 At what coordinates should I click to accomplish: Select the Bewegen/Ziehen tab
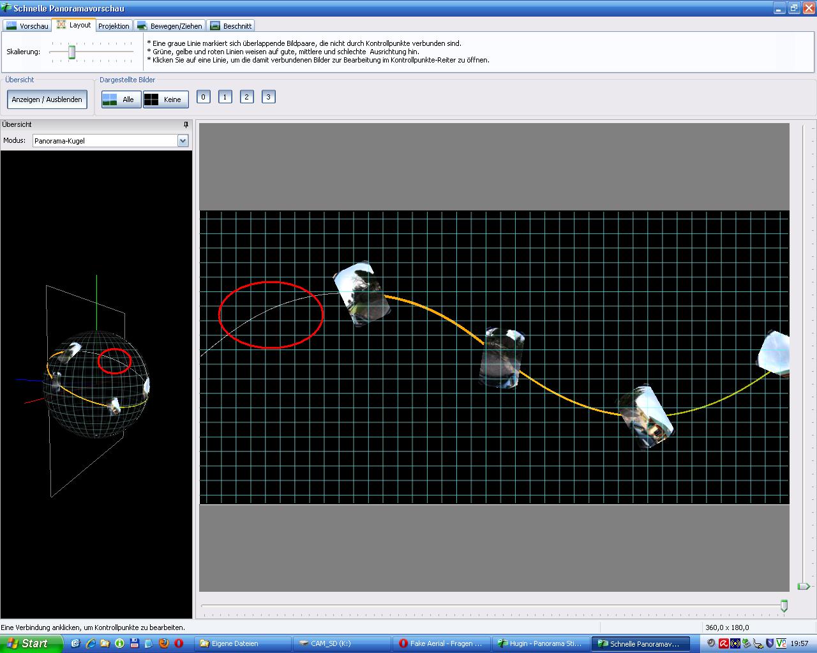170,26
